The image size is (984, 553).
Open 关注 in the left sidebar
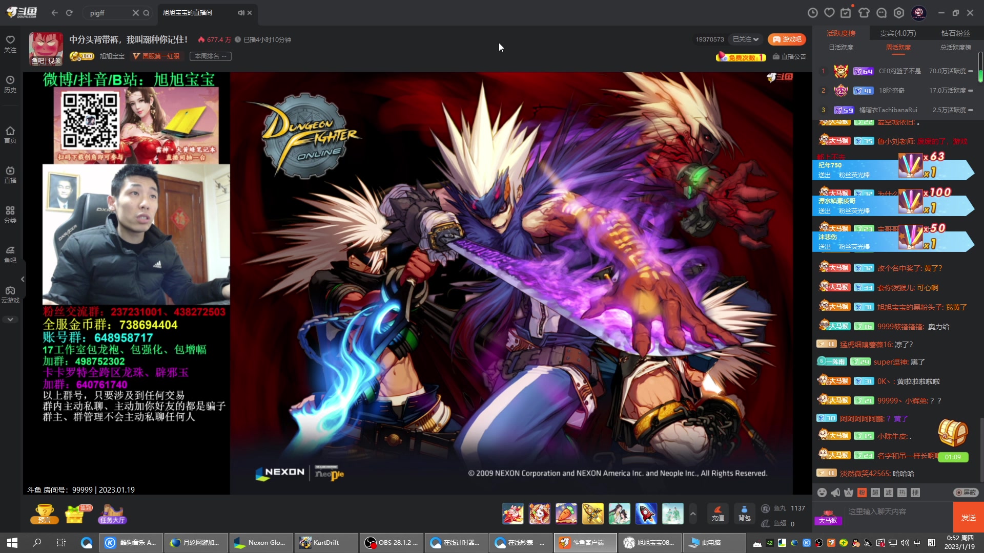point(10,44)
